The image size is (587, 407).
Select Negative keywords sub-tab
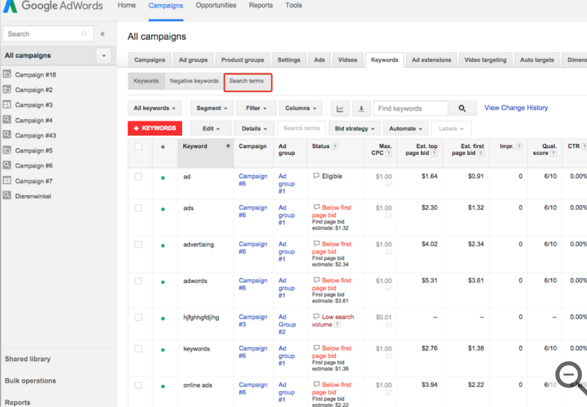[194, 81]
